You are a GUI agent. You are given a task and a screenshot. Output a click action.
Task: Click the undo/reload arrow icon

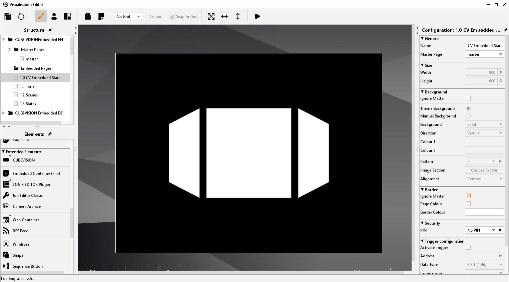tap(21, 16)
